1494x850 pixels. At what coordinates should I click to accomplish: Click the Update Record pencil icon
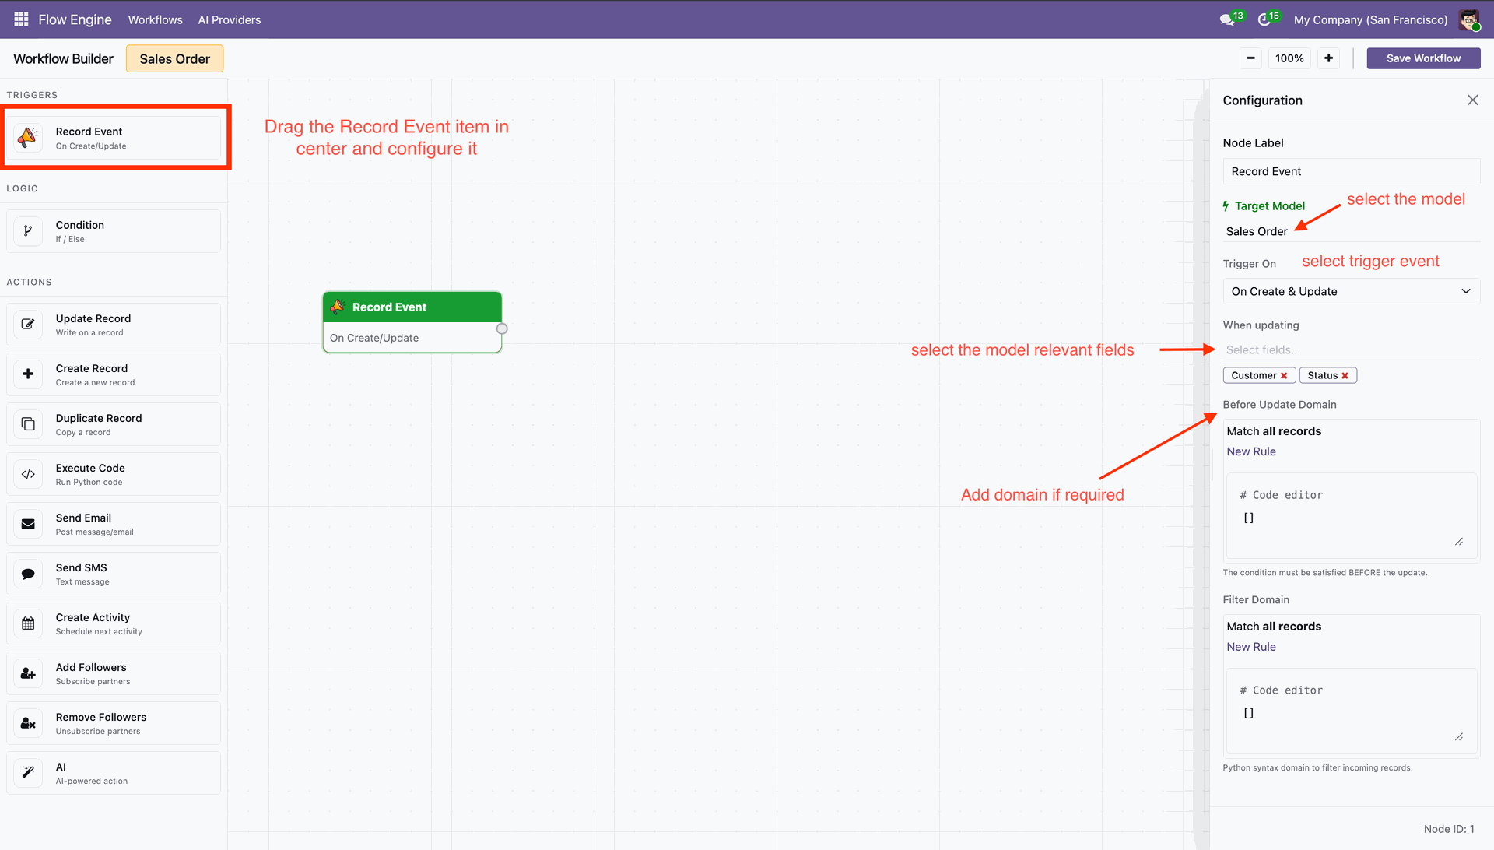coord(28,325)
